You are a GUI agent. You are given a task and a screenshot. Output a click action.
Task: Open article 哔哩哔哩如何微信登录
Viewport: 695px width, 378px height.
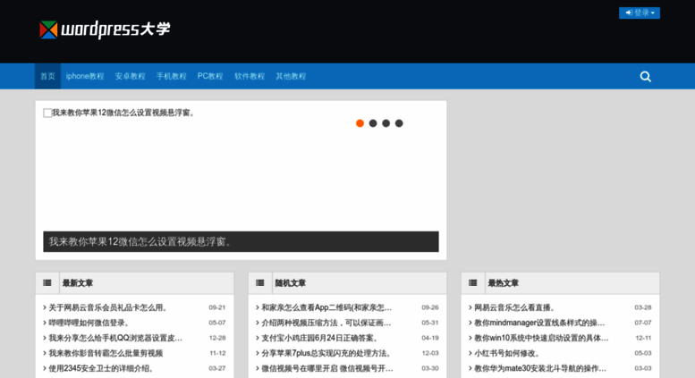pos(89,323)
